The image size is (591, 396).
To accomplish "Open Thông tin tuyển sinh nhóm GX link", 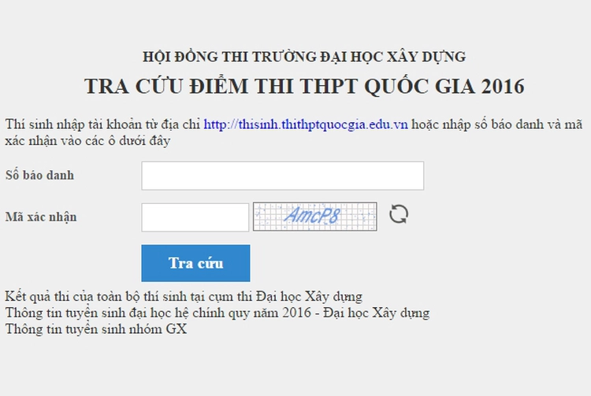I will click(95, 329).
